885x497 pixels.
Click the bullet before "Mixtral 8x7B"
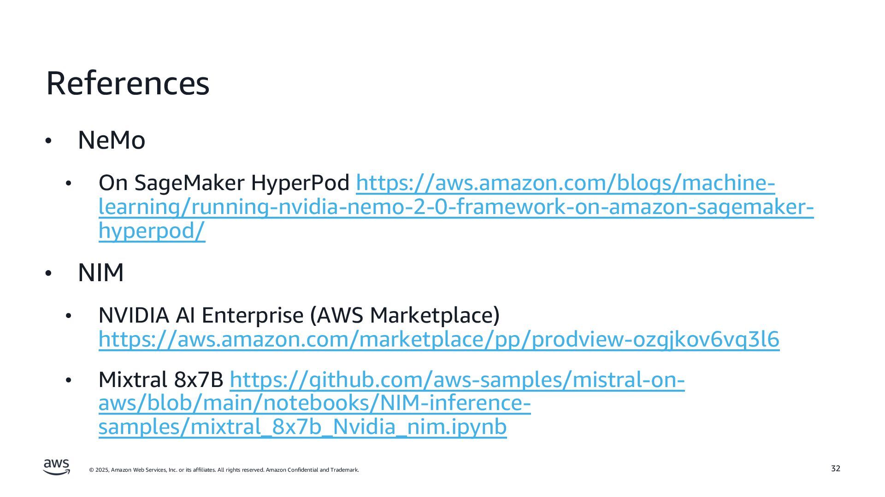(x=69, y=381)
